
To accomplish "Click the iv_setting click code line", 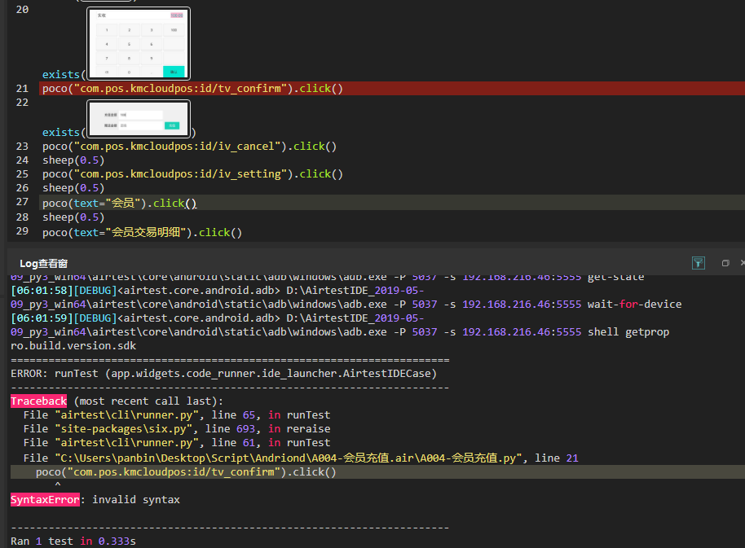I will point(192,174).
